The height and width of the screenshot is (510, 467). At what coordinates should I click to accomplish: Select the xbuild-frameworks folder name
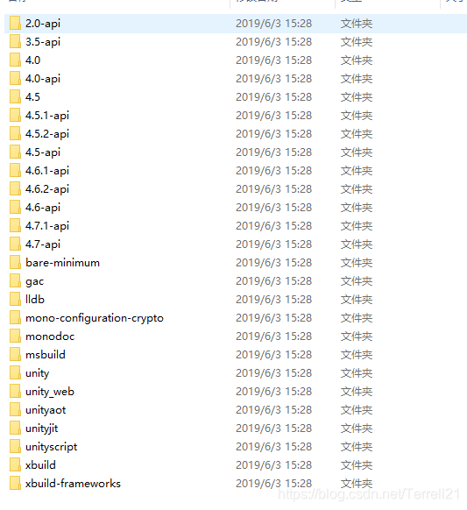pyautogui.click(x=74, y=484)
